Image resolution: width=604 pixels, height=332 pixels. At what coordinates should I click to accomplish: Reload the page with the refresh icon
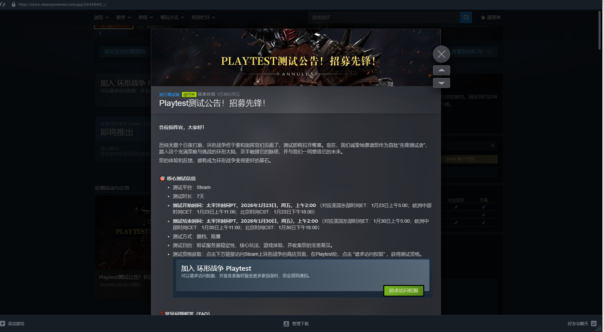tap(3, 4)
